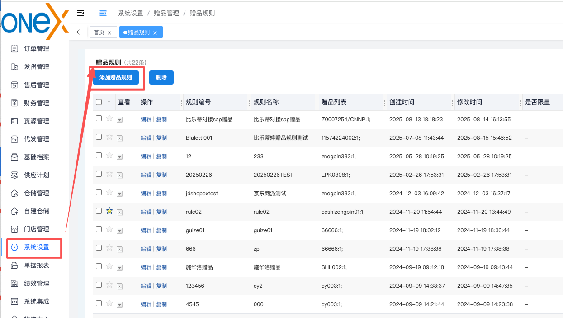
Task: Check the select-all checkbox in table header
Action: (x=99, y=102)
